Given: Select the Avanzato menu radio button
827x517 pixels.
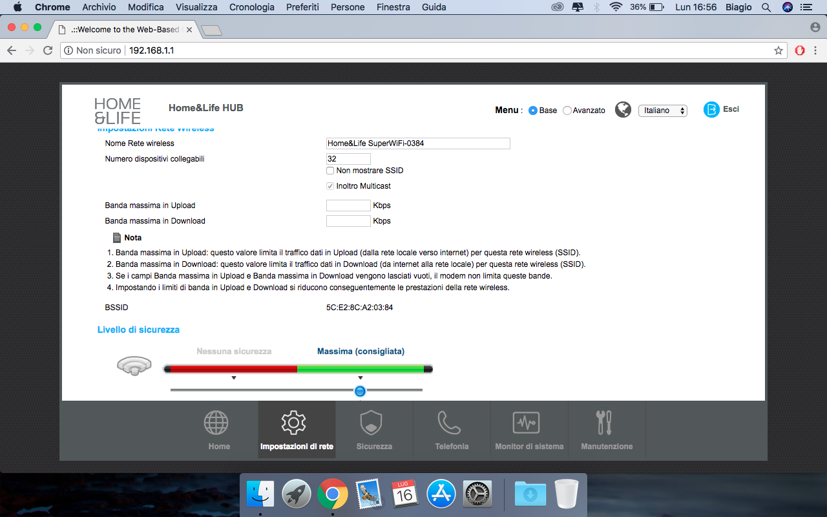Looking at the screenshot, I should click(x=567, y=111).
